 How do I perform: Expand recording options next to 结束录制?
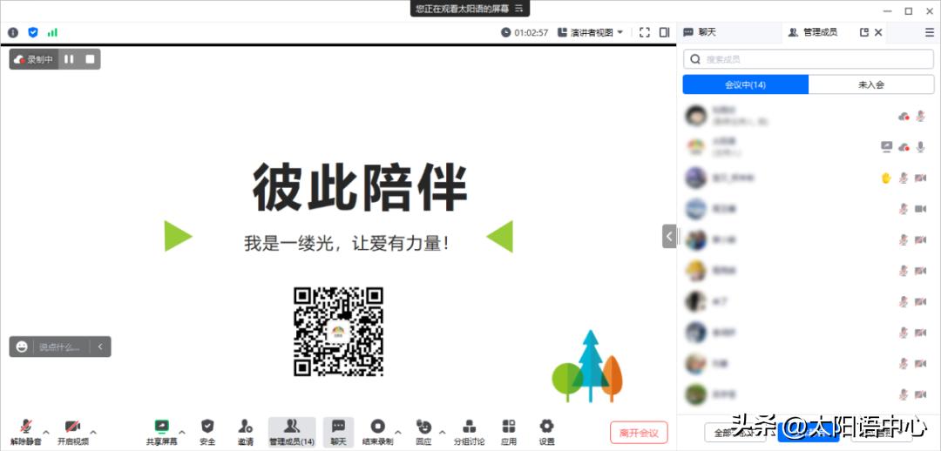point(398,433)
